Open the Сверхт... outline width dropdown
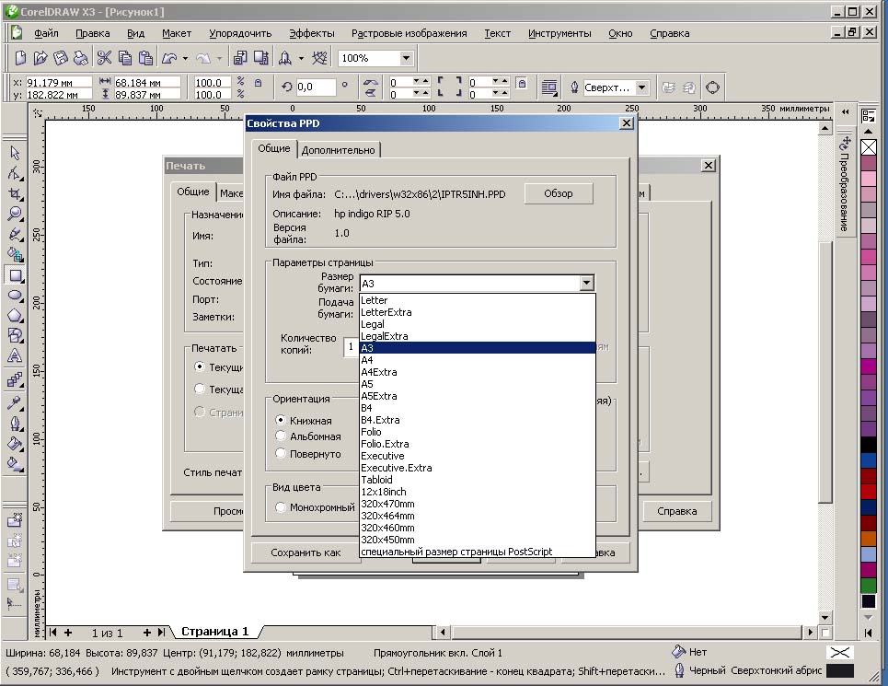This screenshot has height=686, width=888. point(641,87)
